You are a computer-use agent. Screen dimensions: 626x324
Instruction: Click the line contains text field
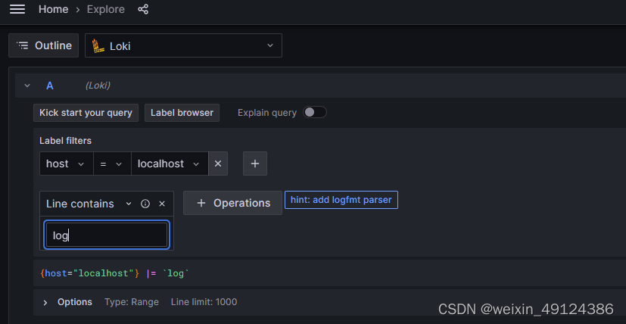click(x=107, y=235)
